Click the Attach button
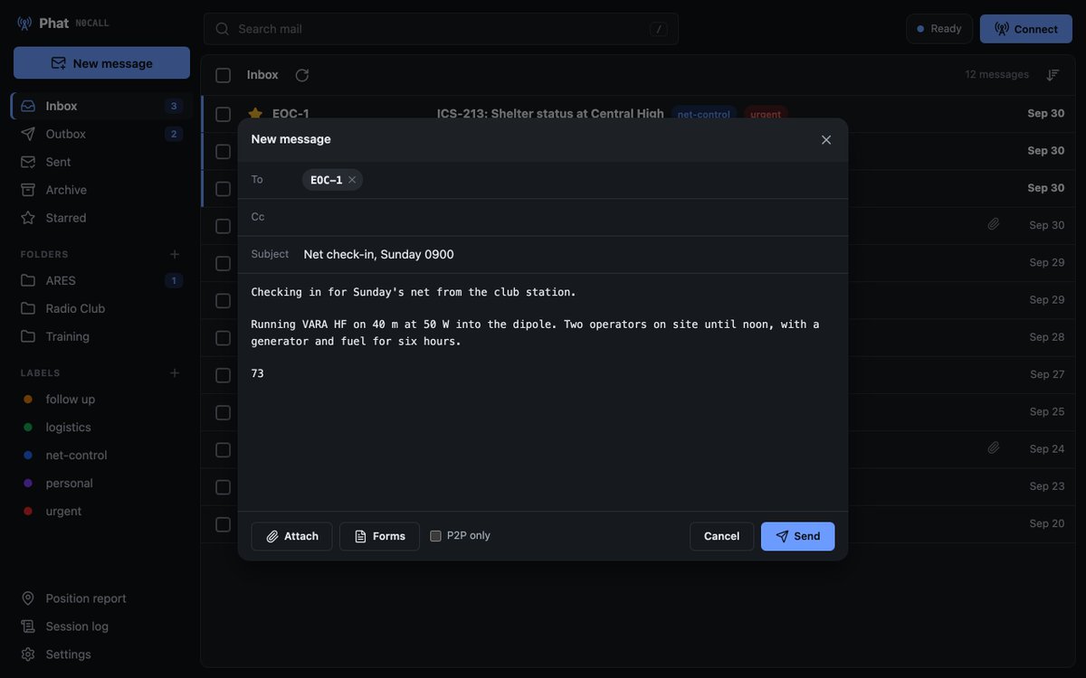The width and height of the screenshot is (1086, 678). 291,536
